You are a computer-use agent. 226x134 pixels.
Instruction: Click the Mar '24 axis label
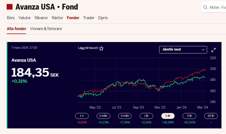(203, 107)
